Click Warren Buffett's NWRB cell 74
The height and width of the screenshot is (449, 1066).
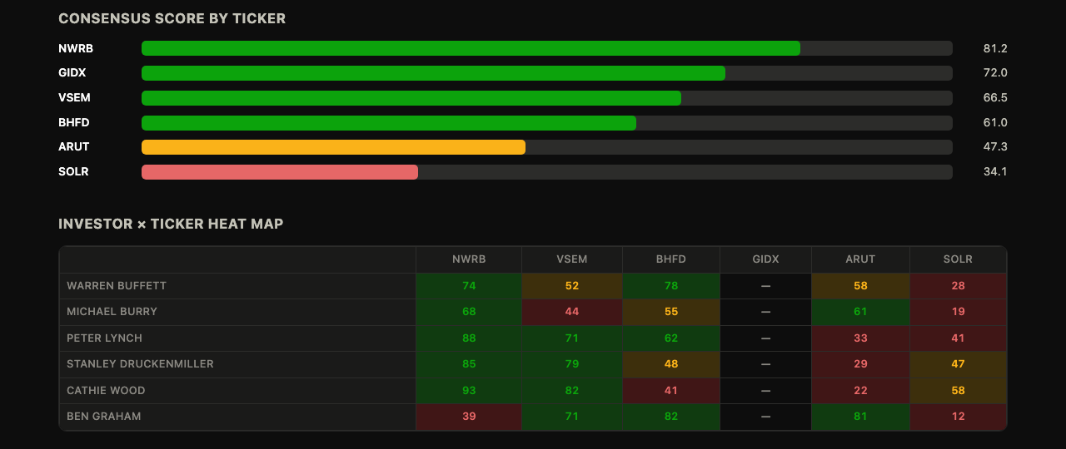click(469, 286)
